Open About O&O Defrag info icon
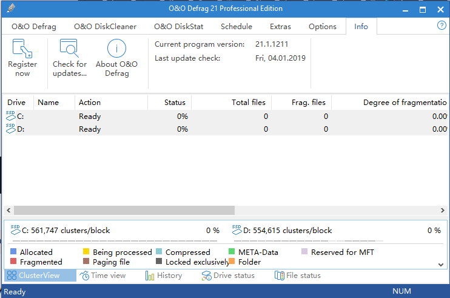This screenshot has width=450, height=298. (116, 48)
